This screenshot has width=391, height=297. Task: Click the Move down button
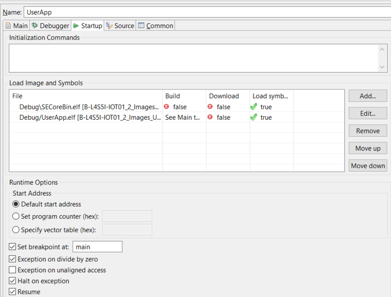[368, 166]
